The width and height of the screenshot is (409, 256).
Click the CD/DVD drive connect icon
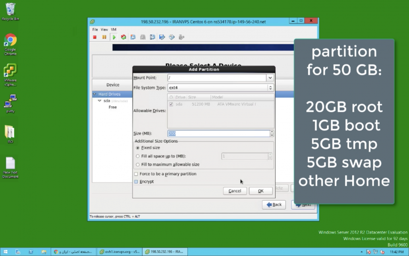click(x=172, y=37)
